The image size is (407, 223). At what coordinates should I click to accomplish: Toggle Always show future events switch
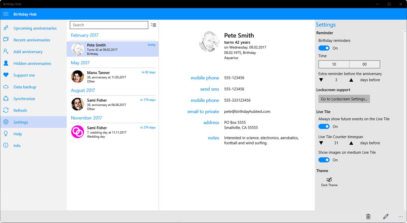click(324, 126)
